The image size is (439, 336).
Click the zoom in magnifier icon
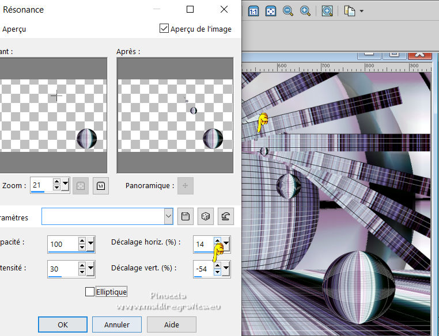point(305,11)
